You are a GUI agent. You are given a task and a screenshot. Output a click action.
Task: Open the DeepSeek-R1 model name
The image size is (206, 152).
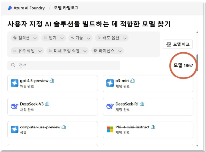click(x=127, y=104)
